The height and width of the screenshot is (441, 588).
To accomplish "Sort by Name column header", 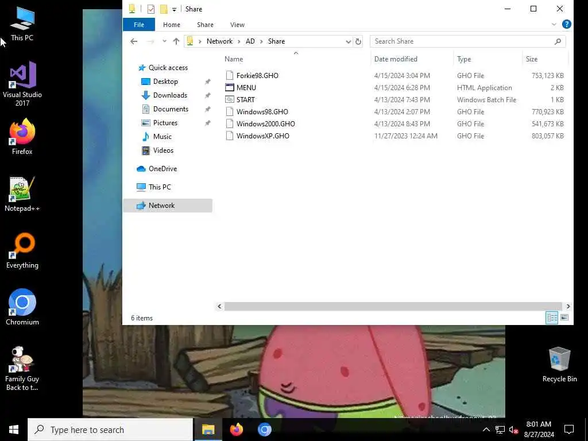I will point(234,59).
